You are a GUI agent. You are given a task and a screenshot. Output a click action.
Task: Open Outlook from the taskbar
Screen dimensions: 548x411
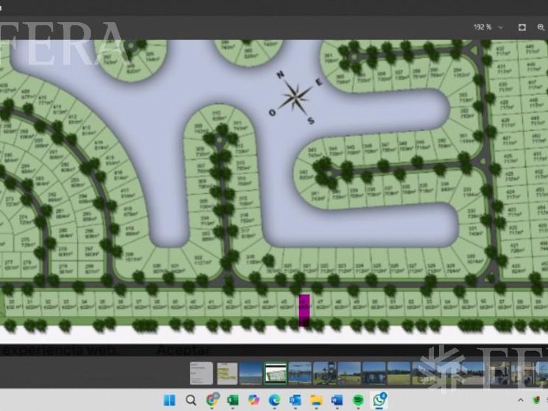click(296, 399)
